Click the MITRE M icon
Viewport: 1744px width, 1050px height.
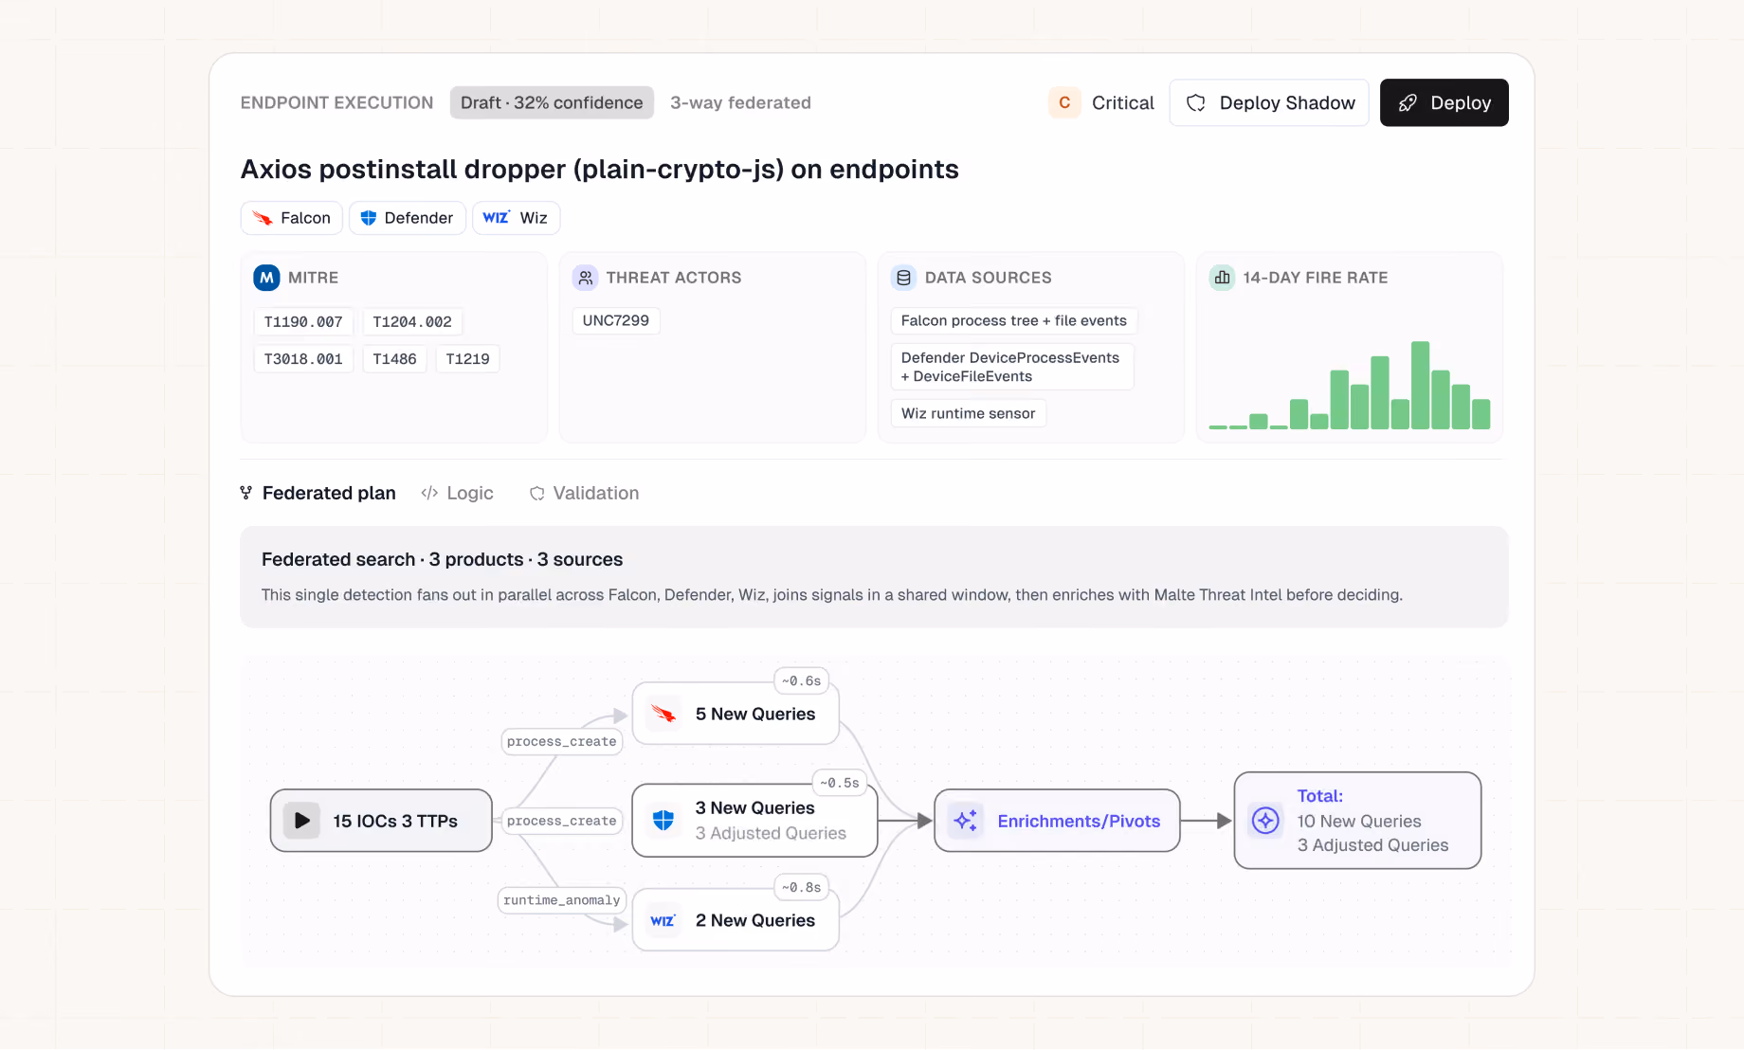(x=266, y=278)
